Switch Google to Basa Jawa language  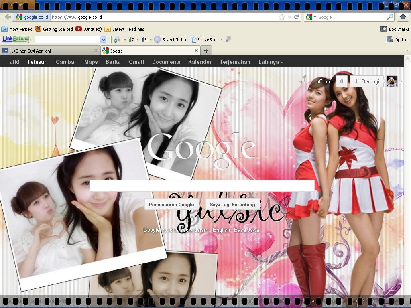(246, 230)
